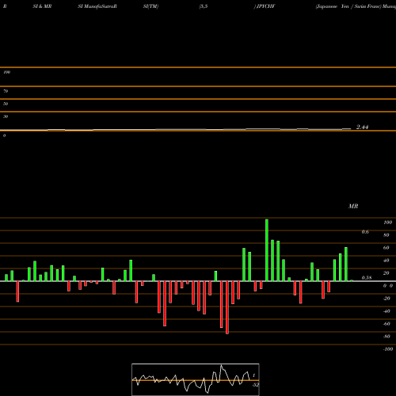Click the -80 label on MR axis
Screen dimensions: 396x396
click(386, 337)
